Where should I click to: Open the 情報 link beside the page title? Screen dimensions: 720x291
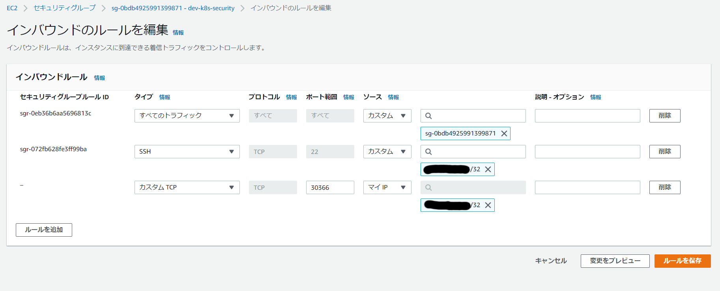pyautogui.click(x=178, y=33)
